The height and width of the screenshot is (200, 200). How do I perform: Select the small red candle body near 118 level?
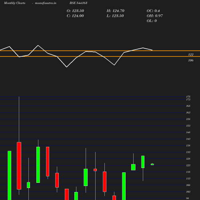pyautogui.click(x=95, y=170)
